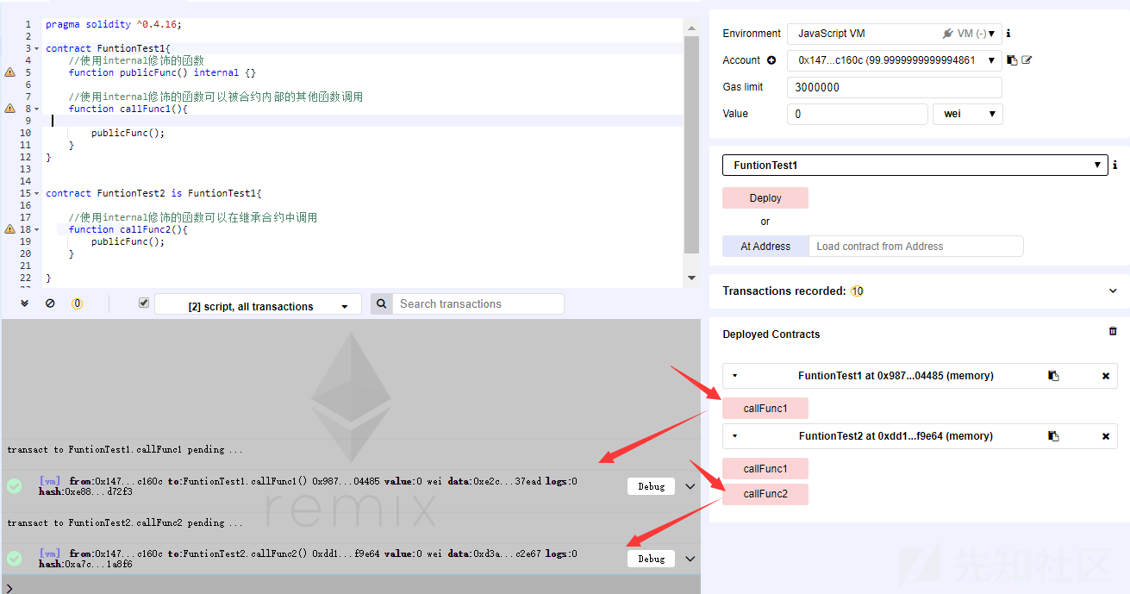This screenshot has height=594, width=1130.
Task: Fold the FuntionTest1 contract at line 3
Action: tap(36, 48)
